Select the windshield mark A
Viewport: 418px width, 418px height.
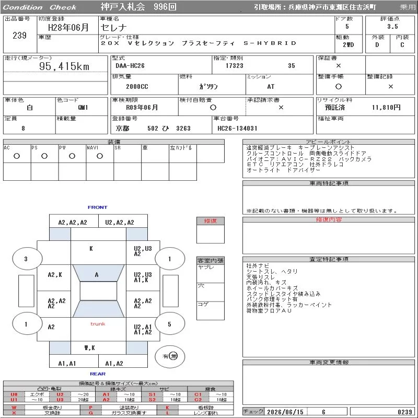pyautogui.click(x=97, y=275)
